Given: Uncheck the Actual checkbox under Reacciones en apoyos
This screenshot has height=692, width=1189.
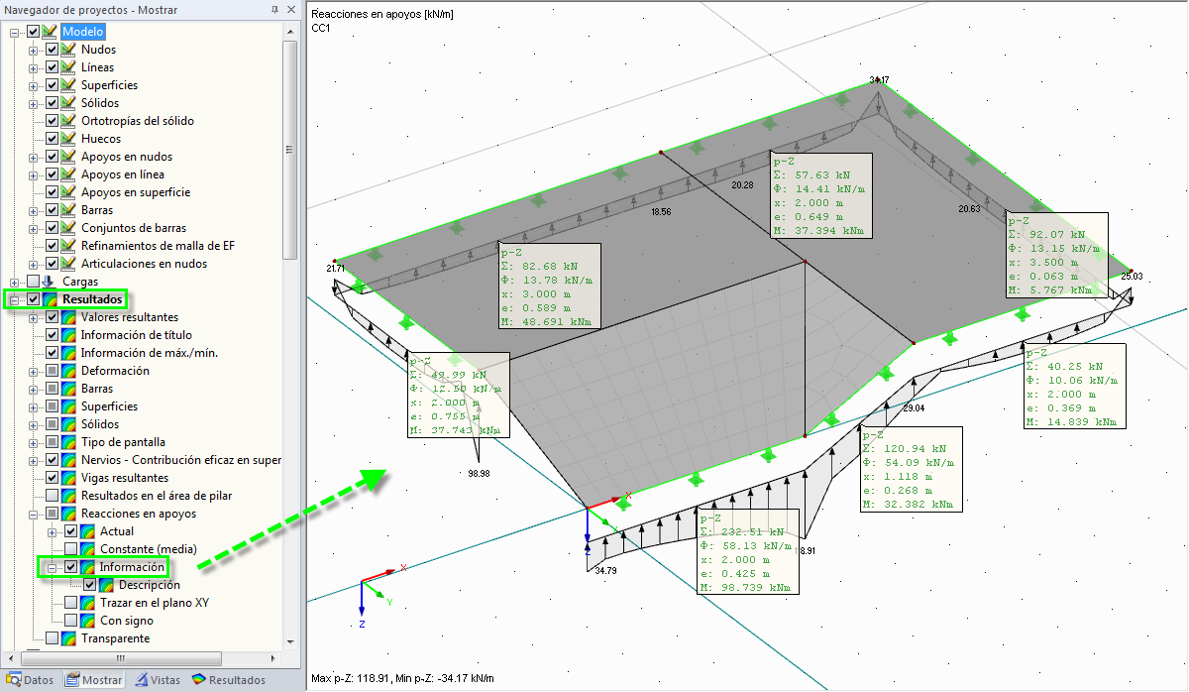Looking at the screenshot, I should click(70, 531).
